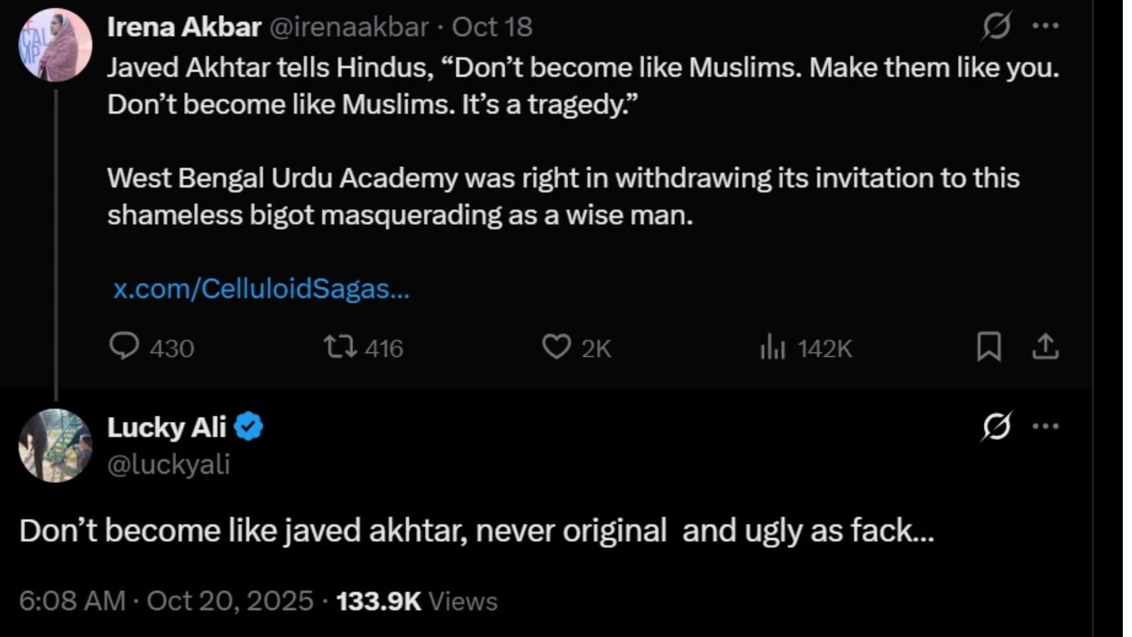
Task: Click the share icon on Irena Akbar's post
Action: [x=1045, y=347]
